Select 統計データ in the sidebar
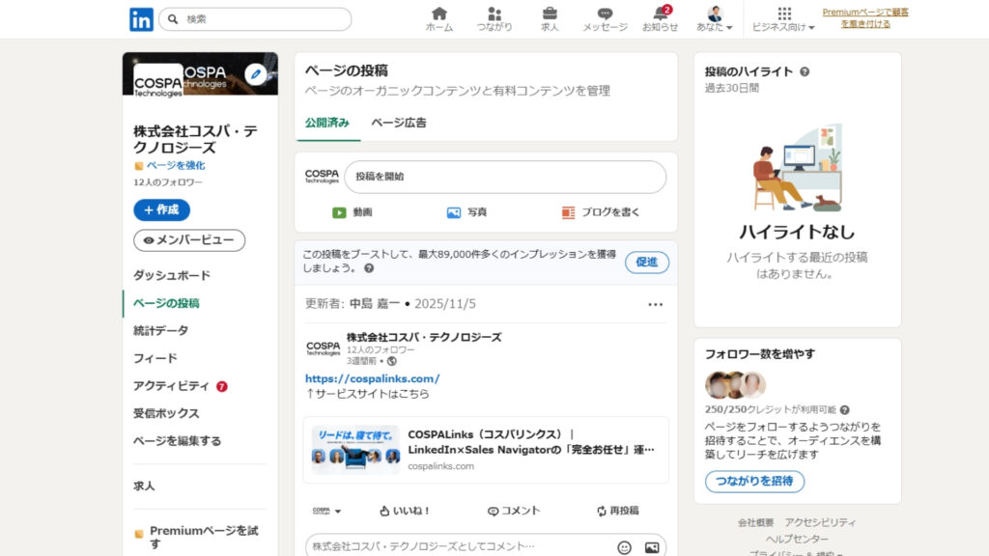Viewport: 989px width, 556px height. (x=161, y=330)
